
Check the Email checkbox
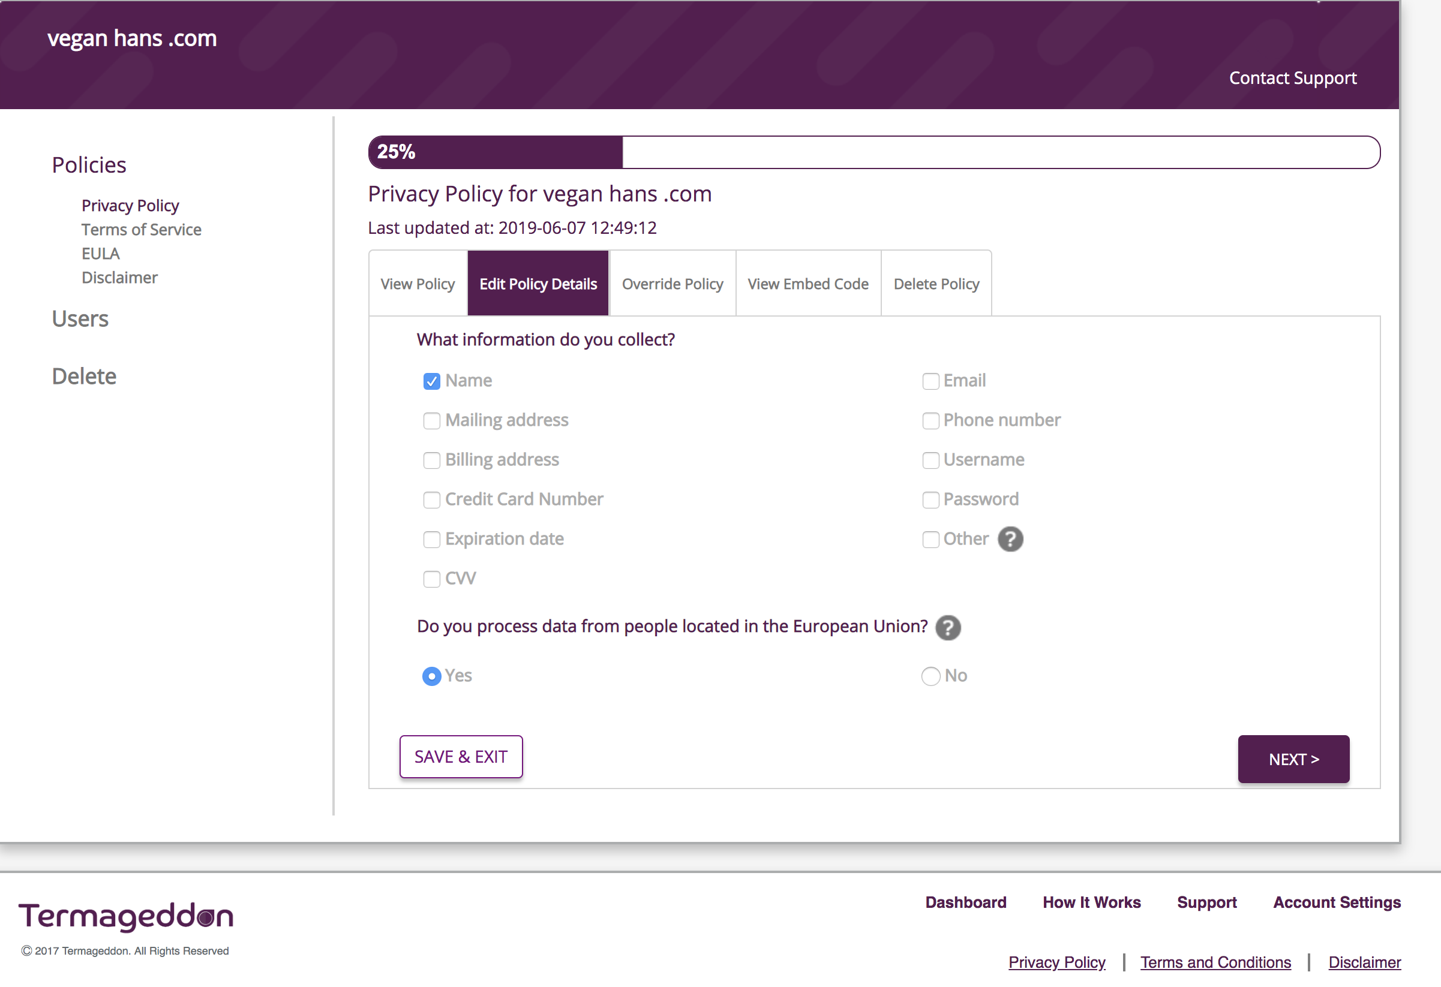click(x=930, y=381)
